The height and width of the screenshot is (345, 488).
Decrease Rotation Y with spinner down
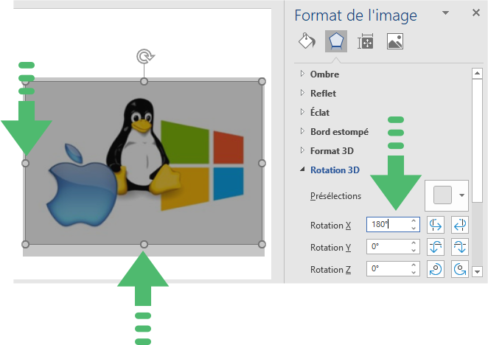[x=414, y=251]
